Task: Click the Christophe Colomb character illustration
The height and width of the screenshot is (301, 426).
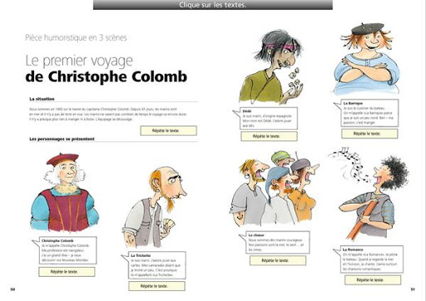Action: point(64,192)
